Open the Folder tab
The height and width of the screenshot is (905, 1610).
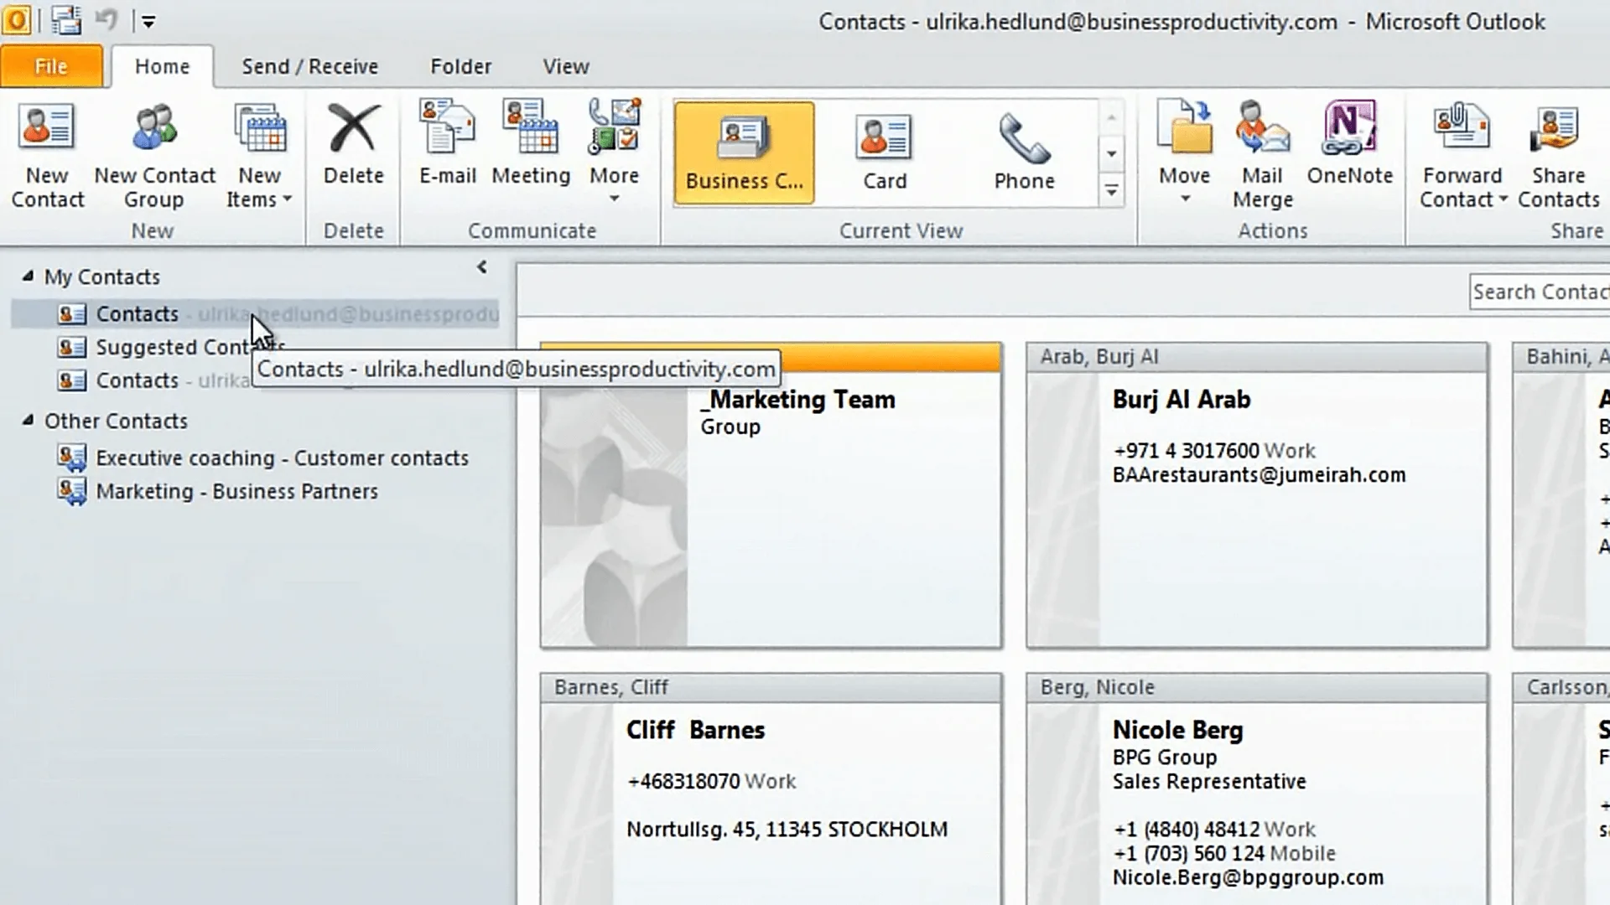(460, 66)
